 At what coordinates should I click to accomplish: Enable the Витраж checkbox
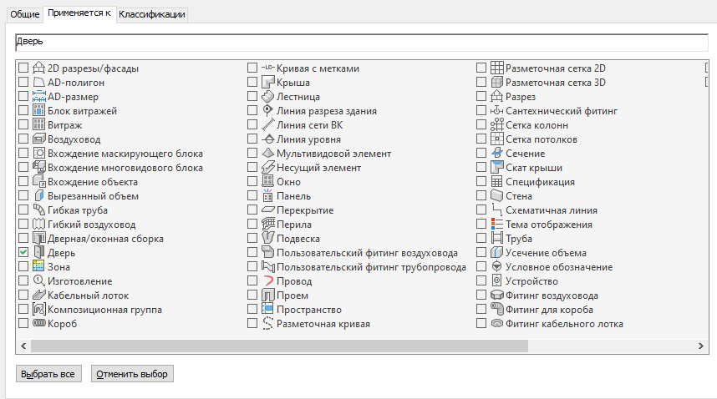(23, 125)
